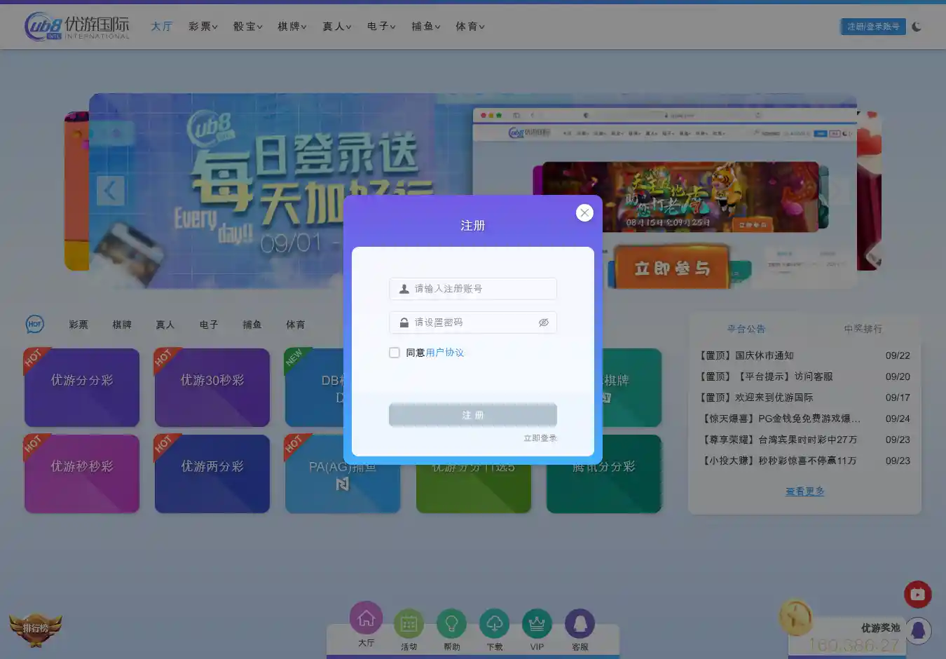Open the help lightbulb icon
Image resolution: width=946 pixels, height=659 pixels.
pyautogui.click(x=451, y=623)
